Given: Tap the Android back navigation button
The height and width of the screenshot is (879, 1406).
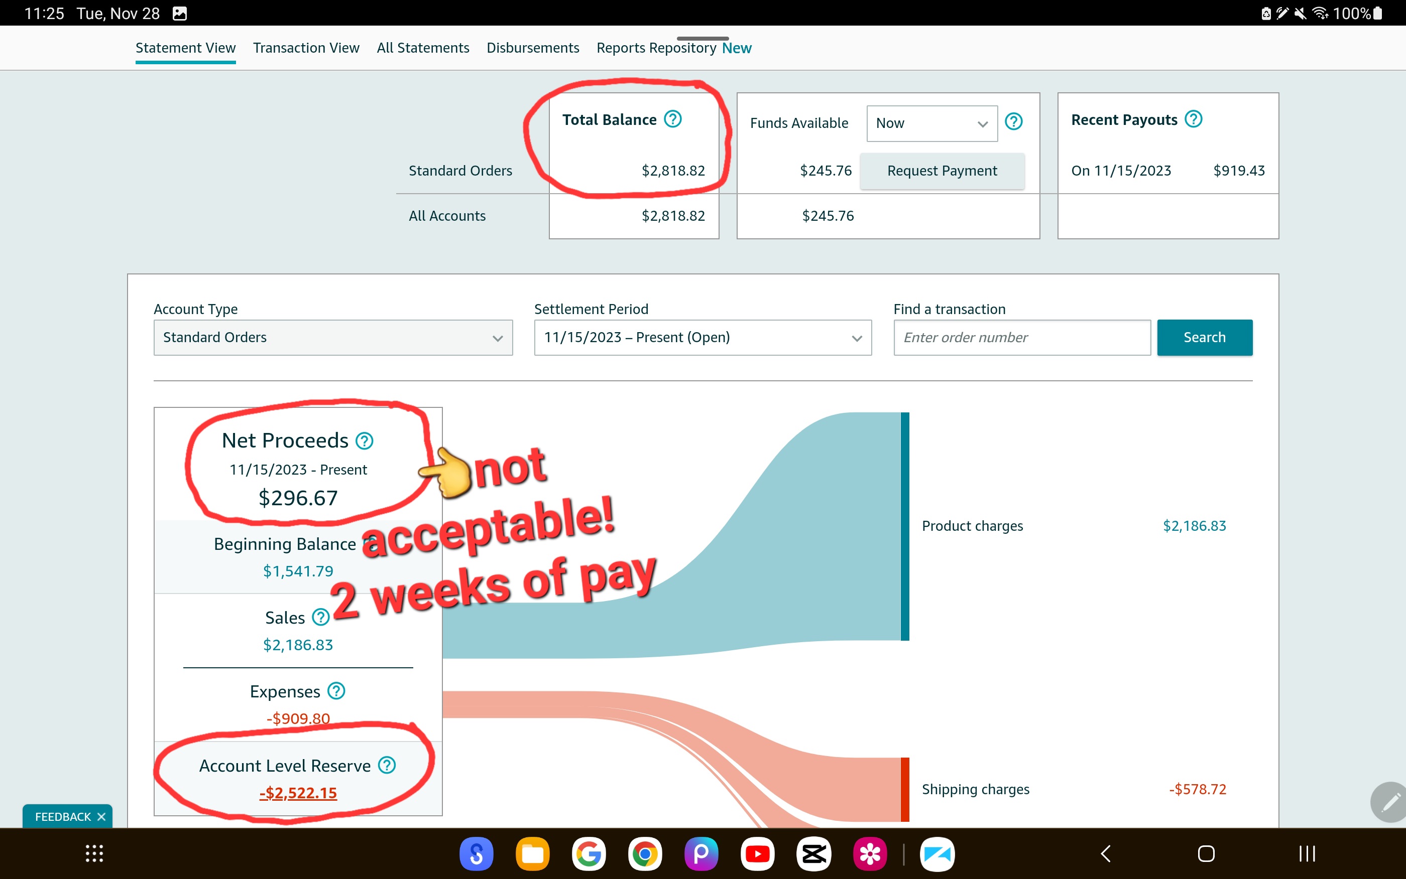Looking at the screenshot, I should (1106, 853).
